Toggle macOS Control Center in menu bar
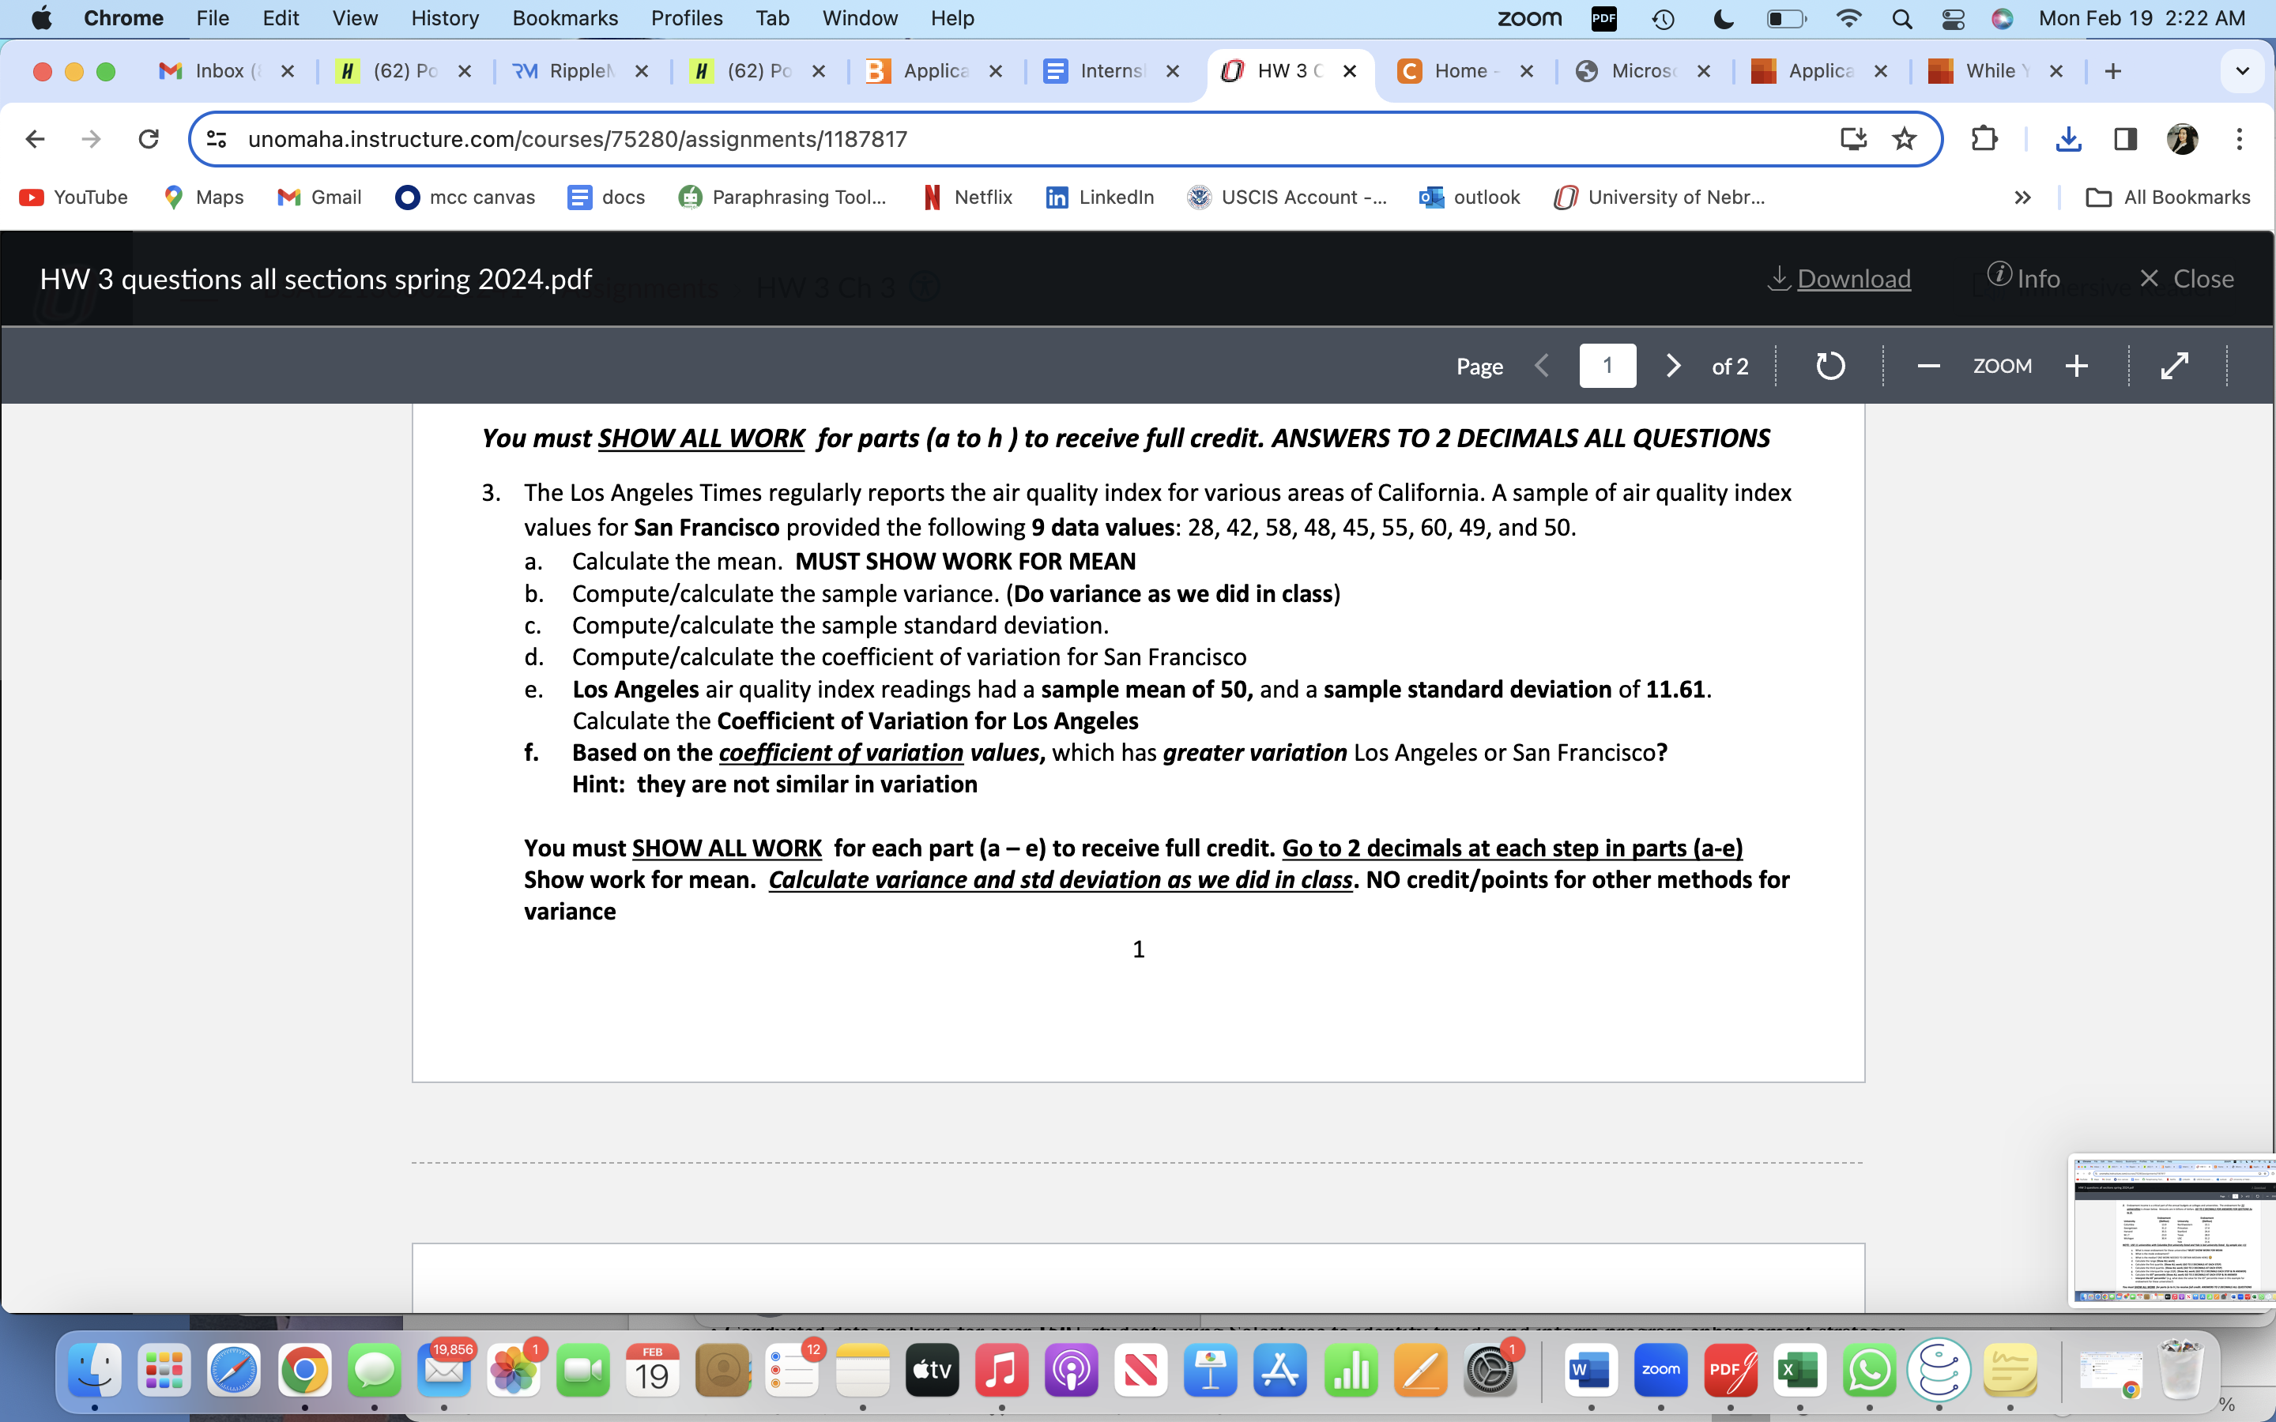The image size is (2276, 1422). click(x=1953, y=19)
